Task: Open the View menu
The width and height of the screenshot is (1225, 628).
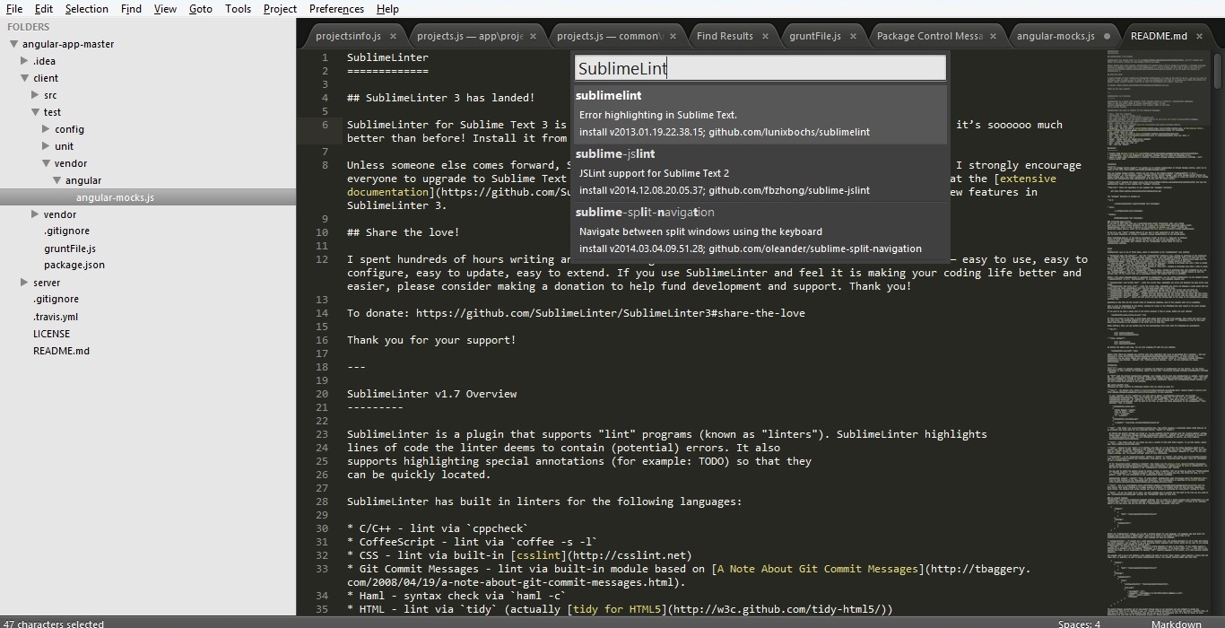Action: click(x=165, y=9)
